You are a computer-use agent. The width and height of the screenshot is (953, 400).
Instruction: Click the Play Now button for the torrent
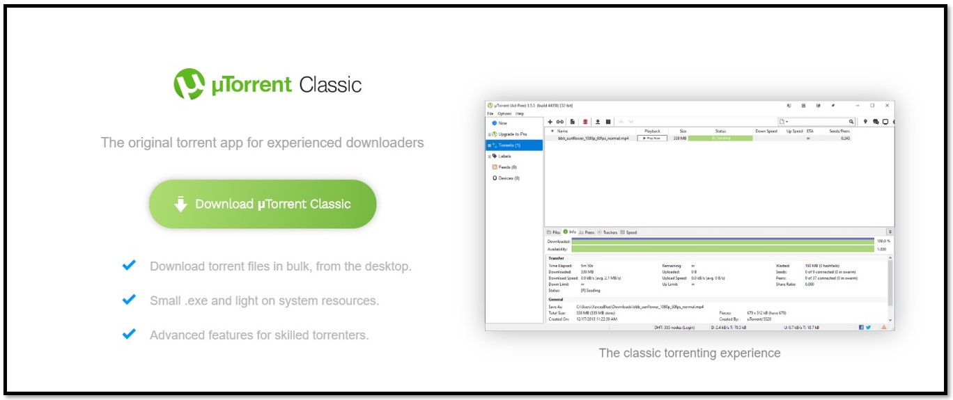point(652,138)
